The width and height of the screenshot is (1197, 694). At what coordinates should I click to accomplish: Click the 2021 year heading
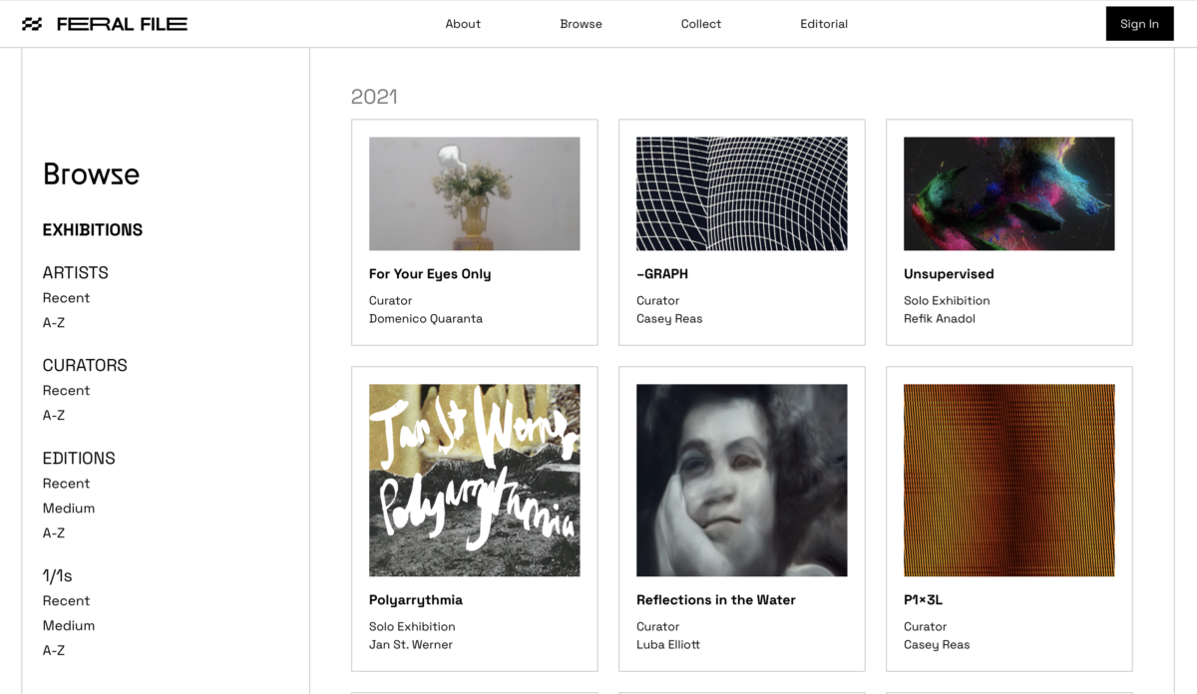[374, 97]
